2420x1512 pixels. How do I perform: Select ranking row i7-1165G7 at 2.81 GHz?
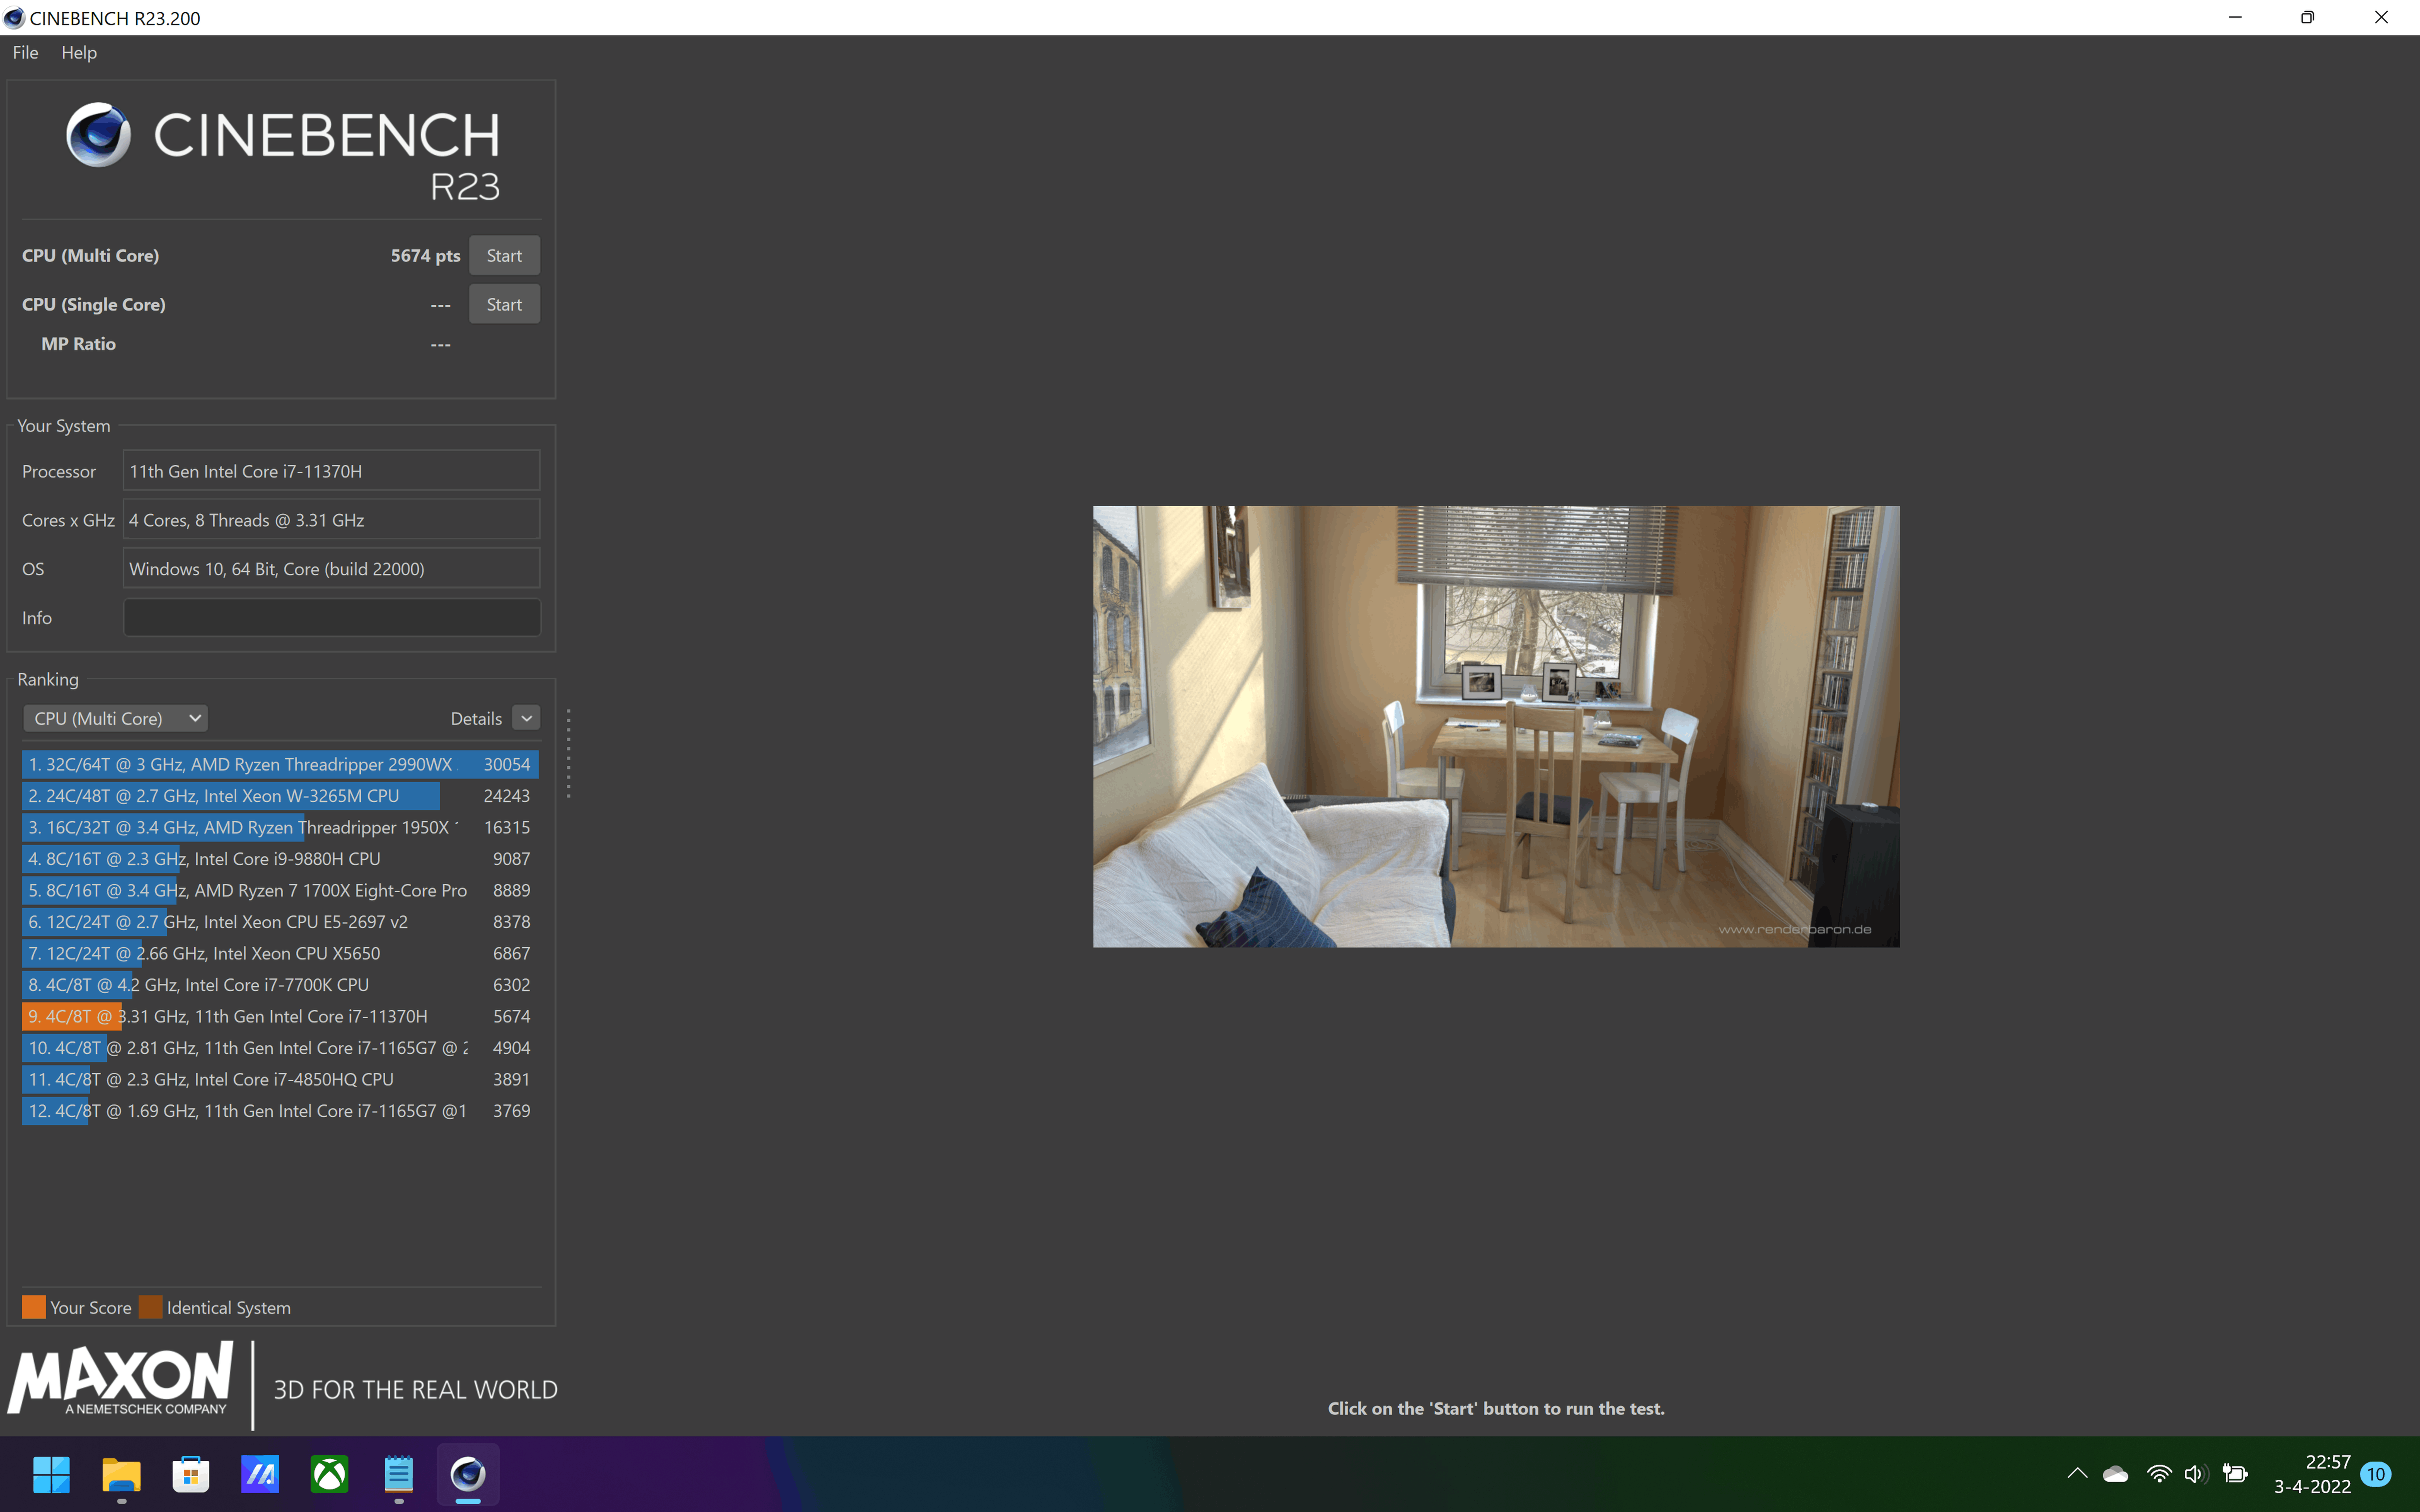(x=280, y=1048)
